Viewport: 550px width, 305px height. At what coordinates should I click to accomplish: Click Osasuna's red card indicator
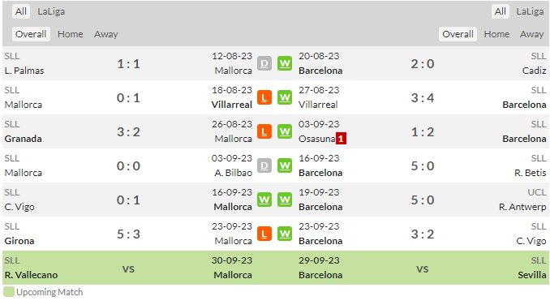click(x=341, y=139)
